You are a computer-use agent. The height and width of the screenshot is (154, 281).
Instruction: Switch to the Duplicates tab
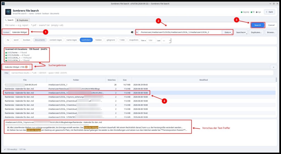(x=23, y=20)
